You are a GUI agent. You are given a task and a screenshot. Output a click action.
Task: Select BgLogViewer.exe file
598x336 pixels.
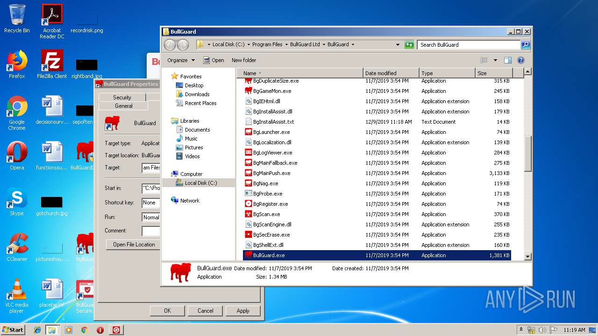(272, 153)
